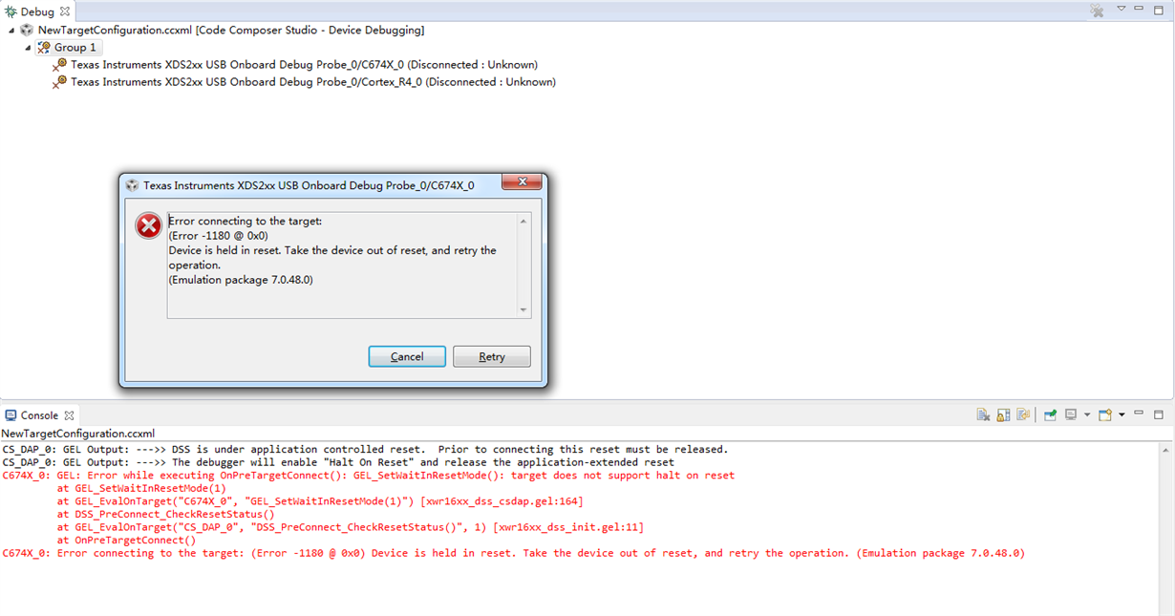1175x616 pixels.
Task: Click the xwr16xx_dss_csdap.gel:164 trace line
Action: (x=319, y=500)
